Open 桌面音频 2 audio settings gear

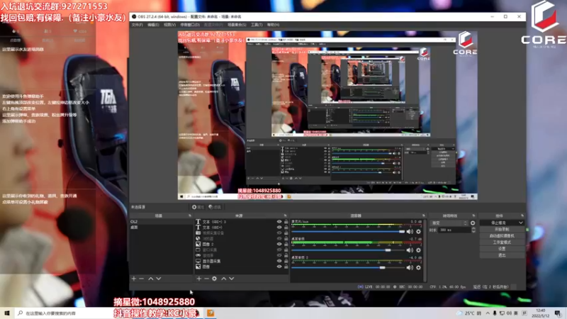click(x=418, y=268)
